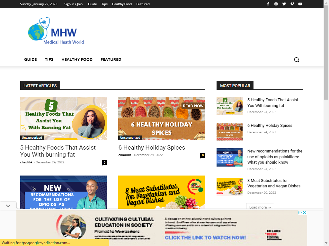
Task: Click the page vertical scrollbar thumb
Action: 326,52
